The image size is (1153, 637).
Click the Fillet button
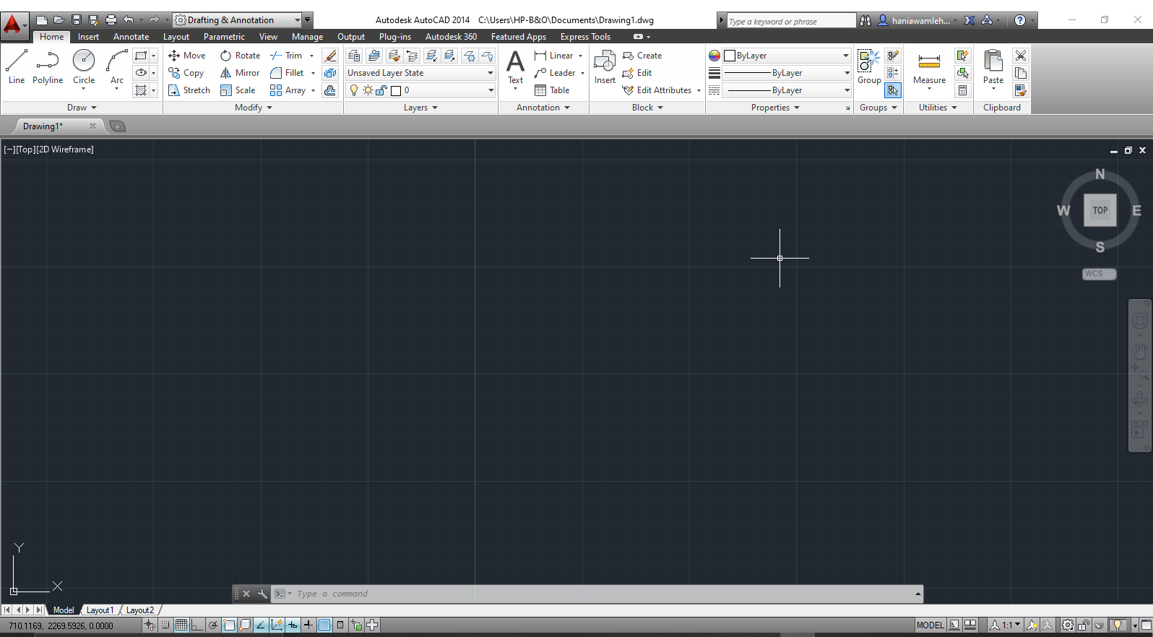click(x=288, y=73)
